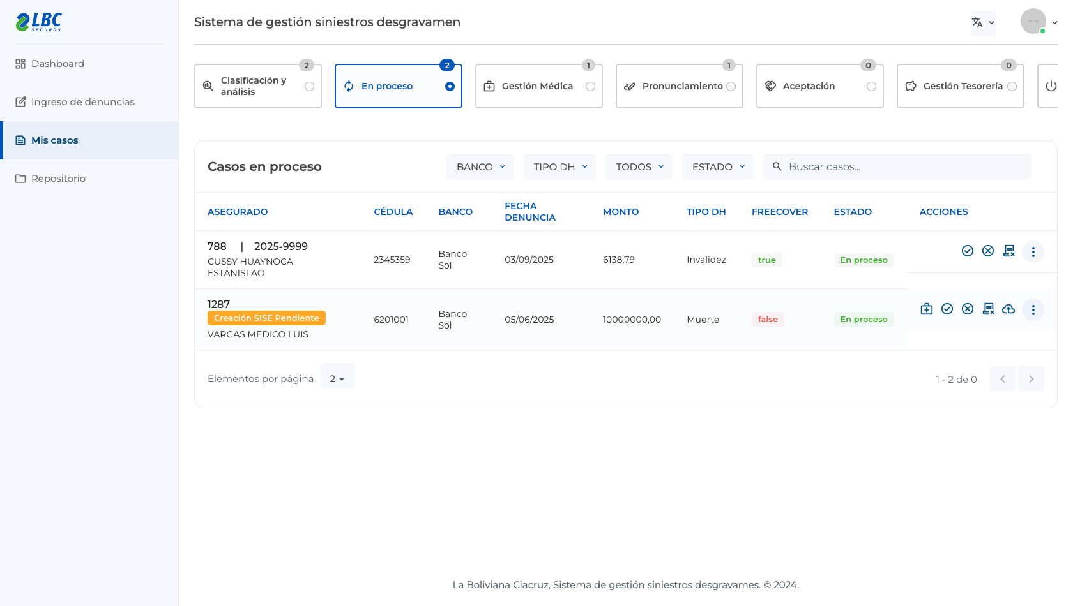The height and width of the screenshot is (606, 1073).
Task: Open three-dot menu for case 1287
Action: (1033, 309)
